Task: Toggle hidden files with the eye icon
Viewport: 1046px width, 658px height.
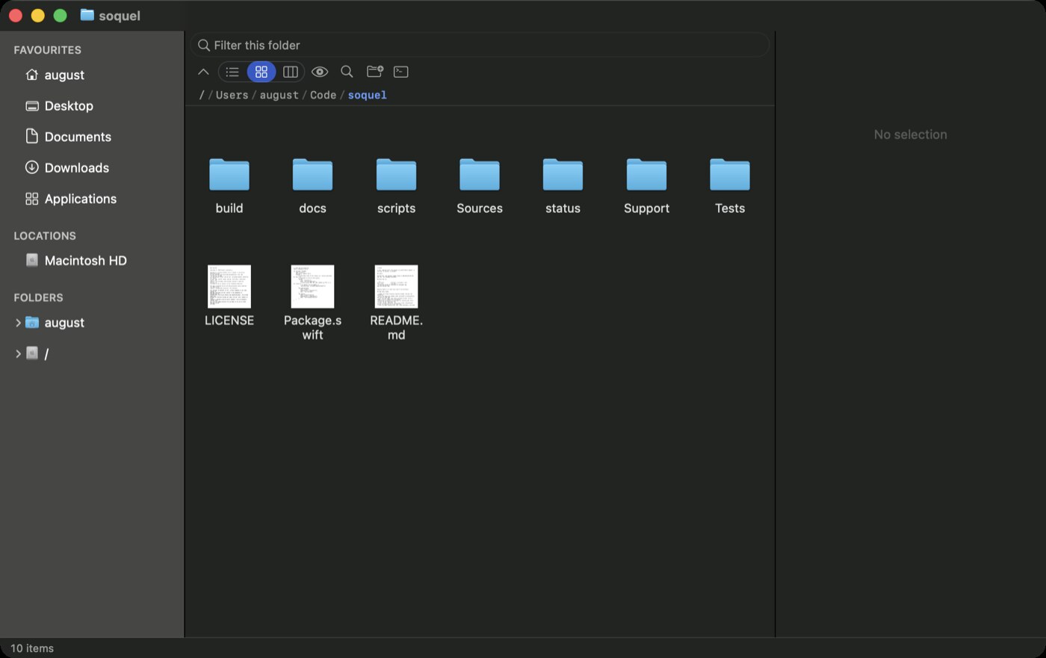Action: 320,72
